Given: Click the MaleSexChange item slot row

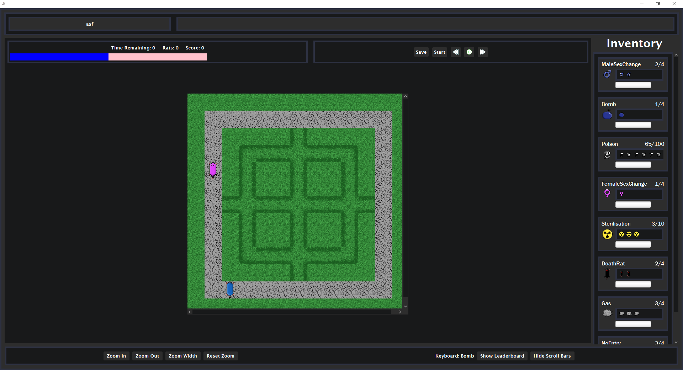Looking at the screenshot, I should [x=639, y=75].
